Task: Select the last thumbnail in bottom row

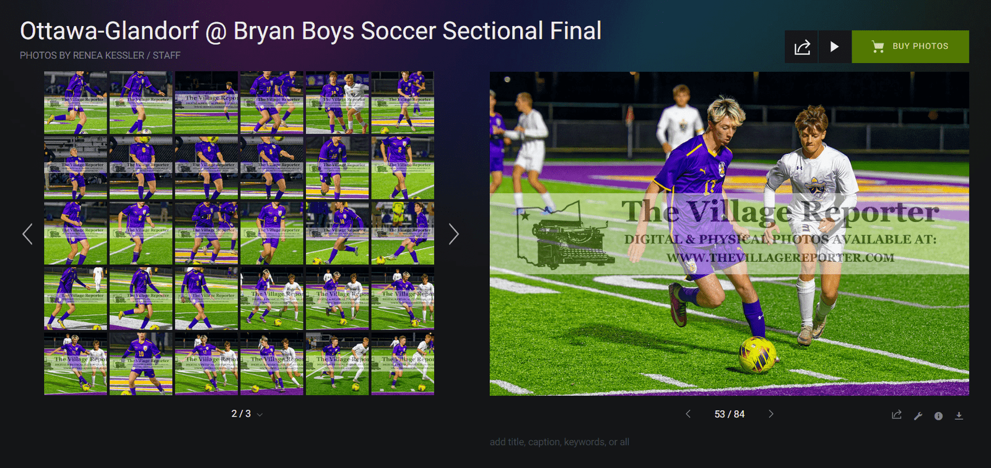Action: [x=403, y=364]
